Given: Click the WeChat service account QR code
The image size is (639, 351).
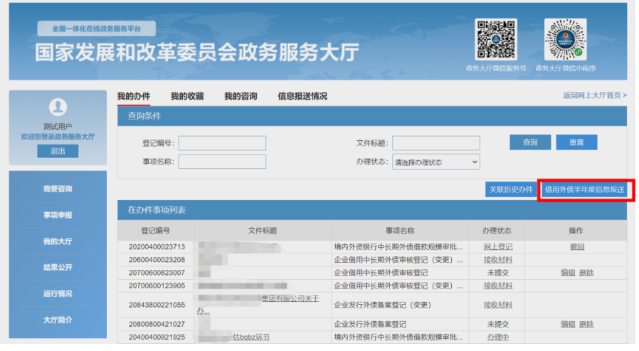Looking at the screenshot, I should point(496,39).
